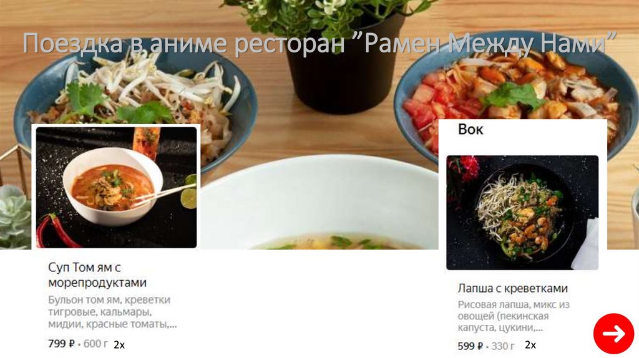The width and height of the screenshot is (639, 358).
Task: Open the Tom Yam soup photo
Action: click(117, 187)
